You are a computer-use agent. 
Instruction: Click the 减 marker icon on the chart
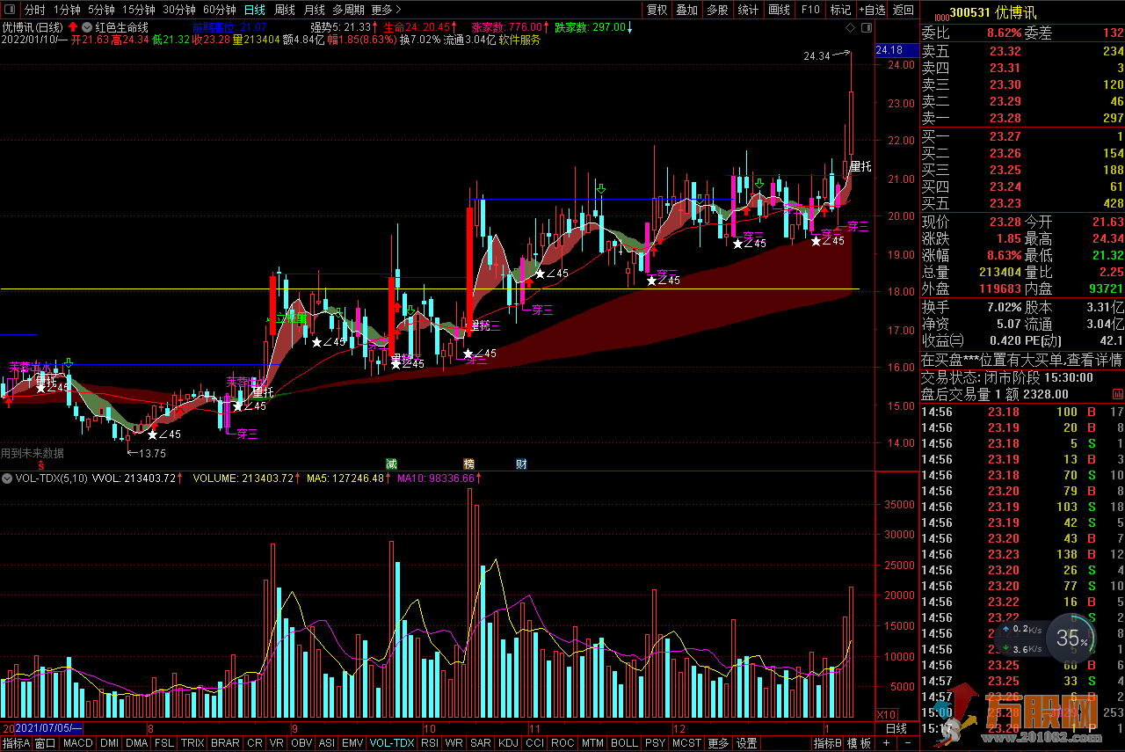click(x=391, y=464)
